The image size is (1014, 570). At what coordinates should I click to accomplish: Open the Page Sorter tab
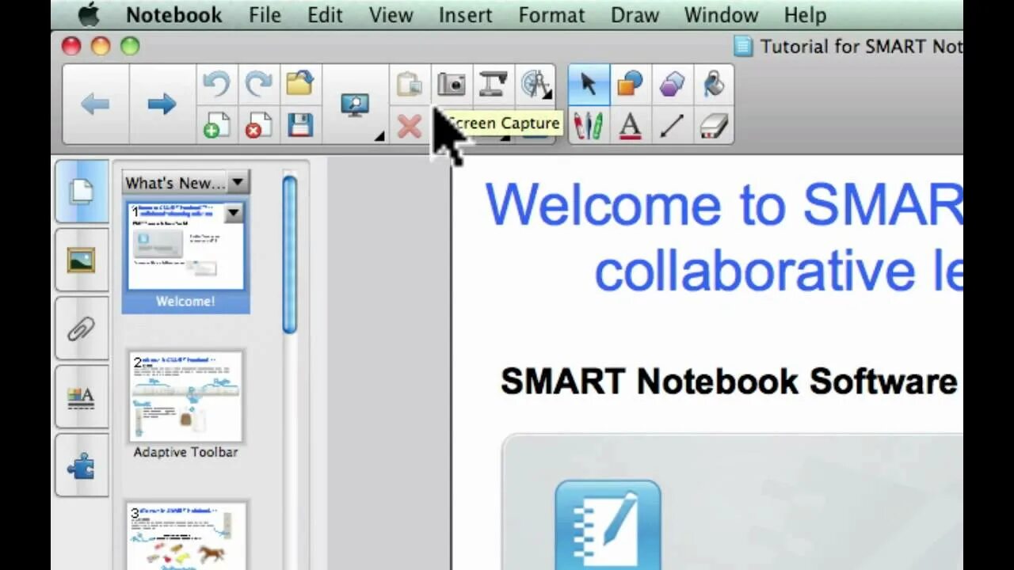click(82, 191)
